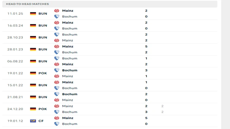Image resolution: width=230 pixels, height=129 pixels.
Task: Open Bochum team link in 19.01.22 cup match
Action: (70, 70)
